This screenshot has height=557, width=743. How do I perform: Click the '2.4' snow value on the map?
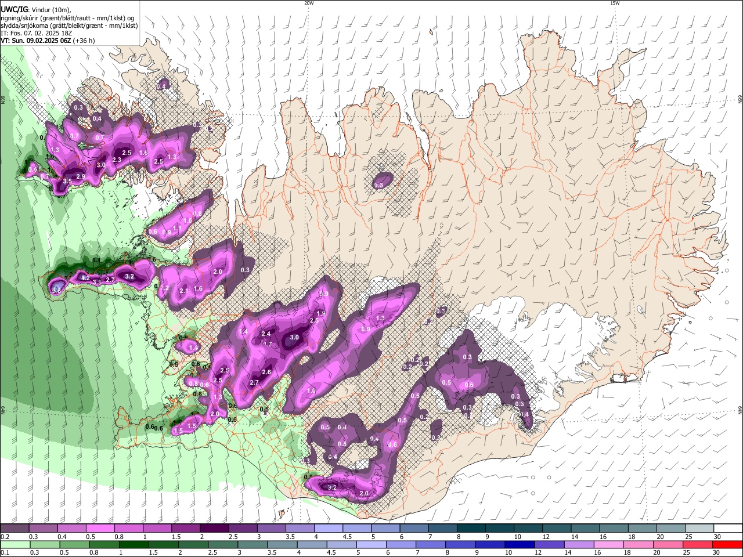coord(266,334)
